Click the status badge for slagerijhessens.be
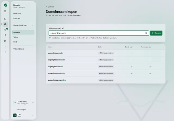Viewport: 174px width, 121px height. pos(106,53)
